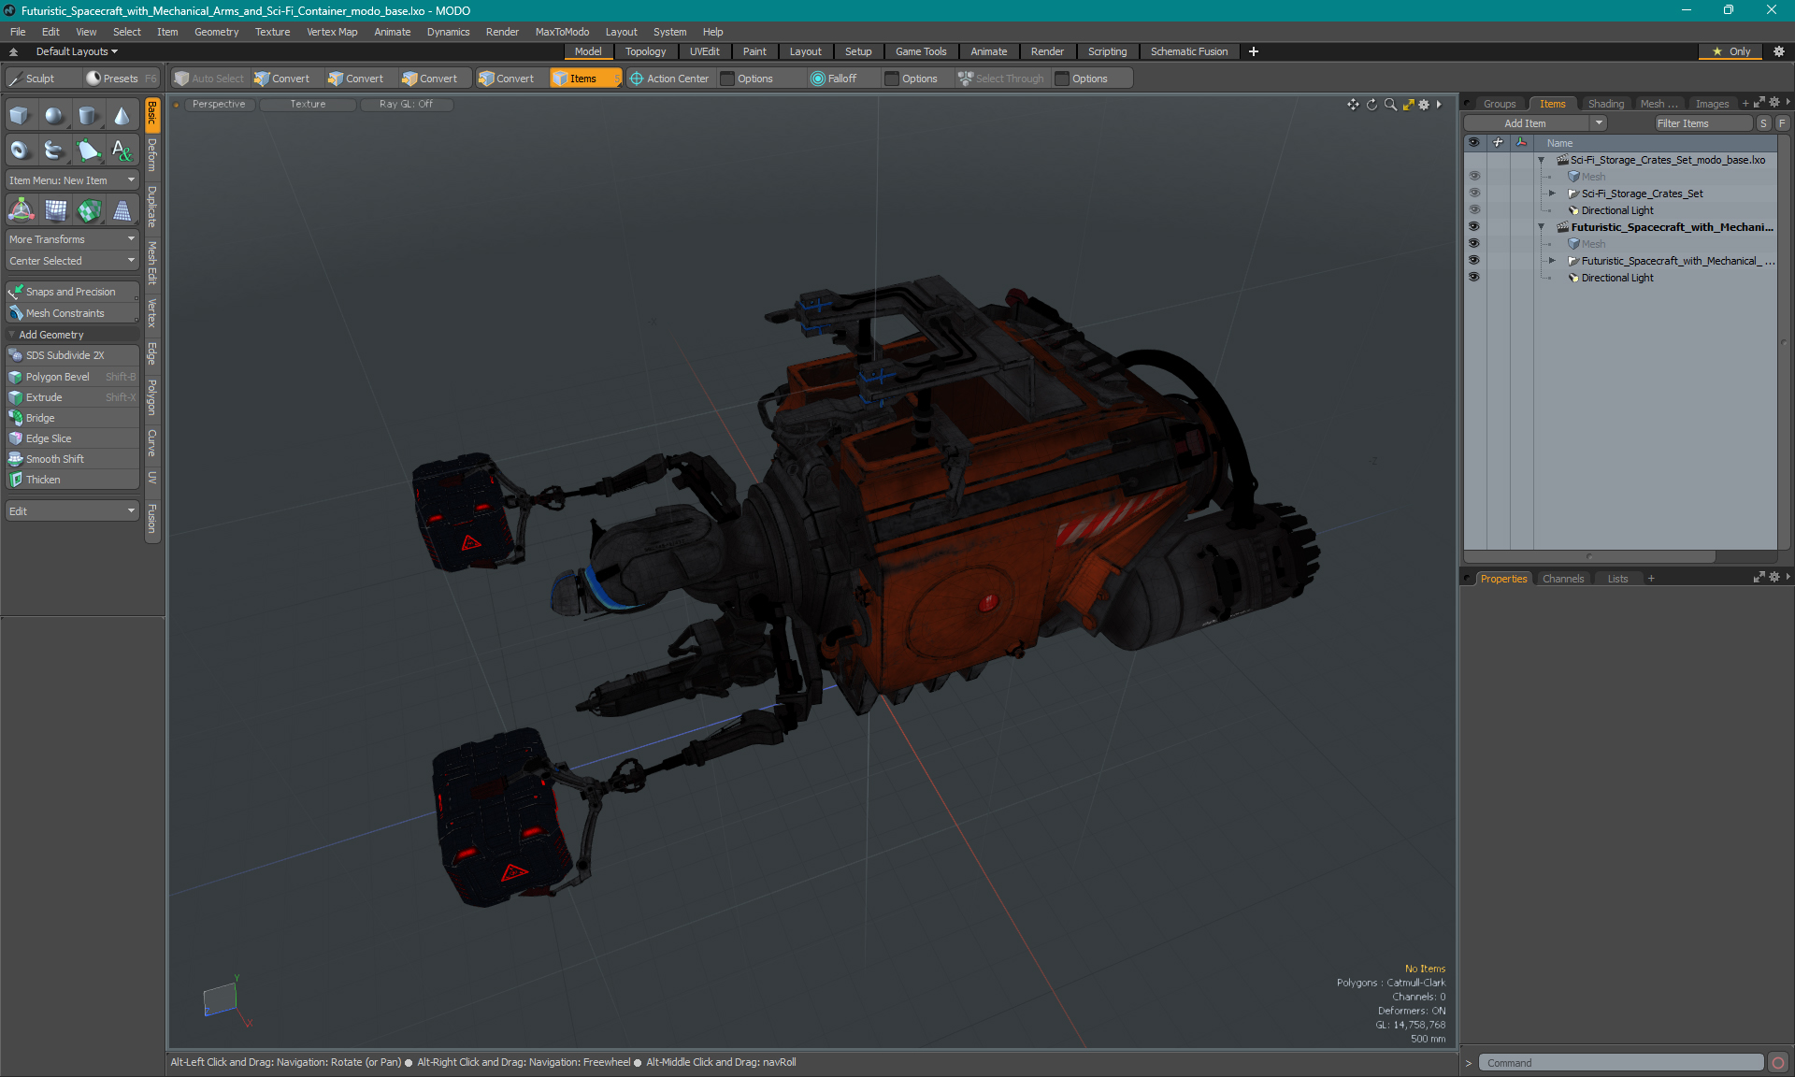This screenshot has height=1077, width=1795.
Task: Open the Deform vertical tab
Action: point(152,155)
